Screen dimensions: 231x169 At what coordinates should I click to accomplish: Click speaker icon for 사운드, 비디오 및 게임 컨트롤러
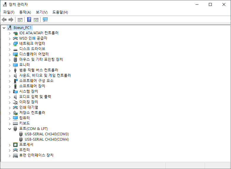(15, 76)
